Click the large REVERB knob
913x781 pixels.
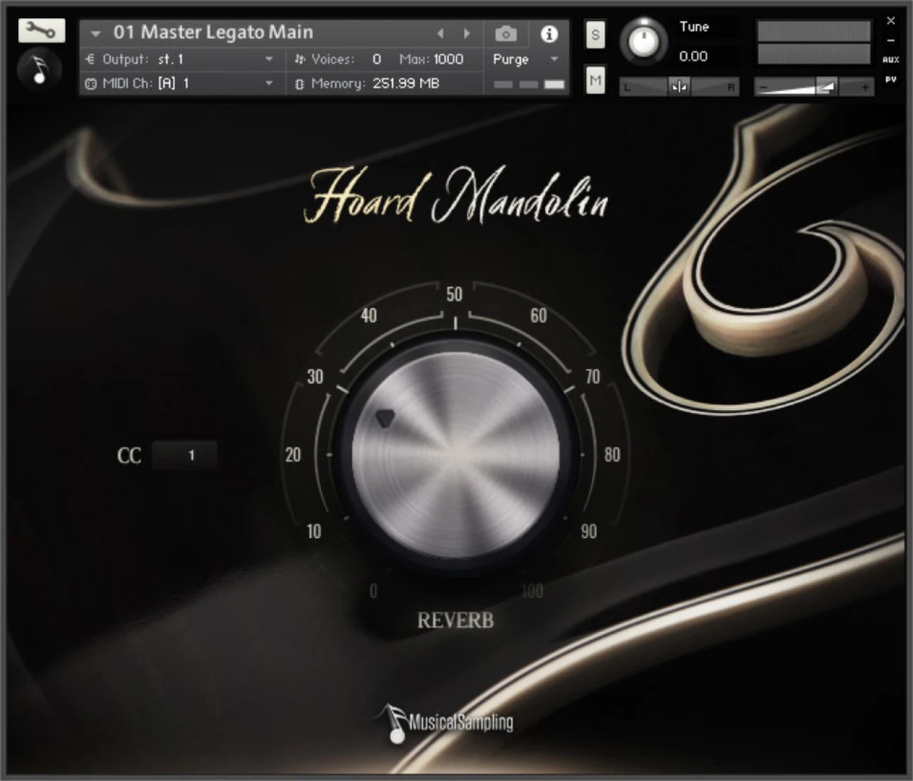tap(455, 454)
